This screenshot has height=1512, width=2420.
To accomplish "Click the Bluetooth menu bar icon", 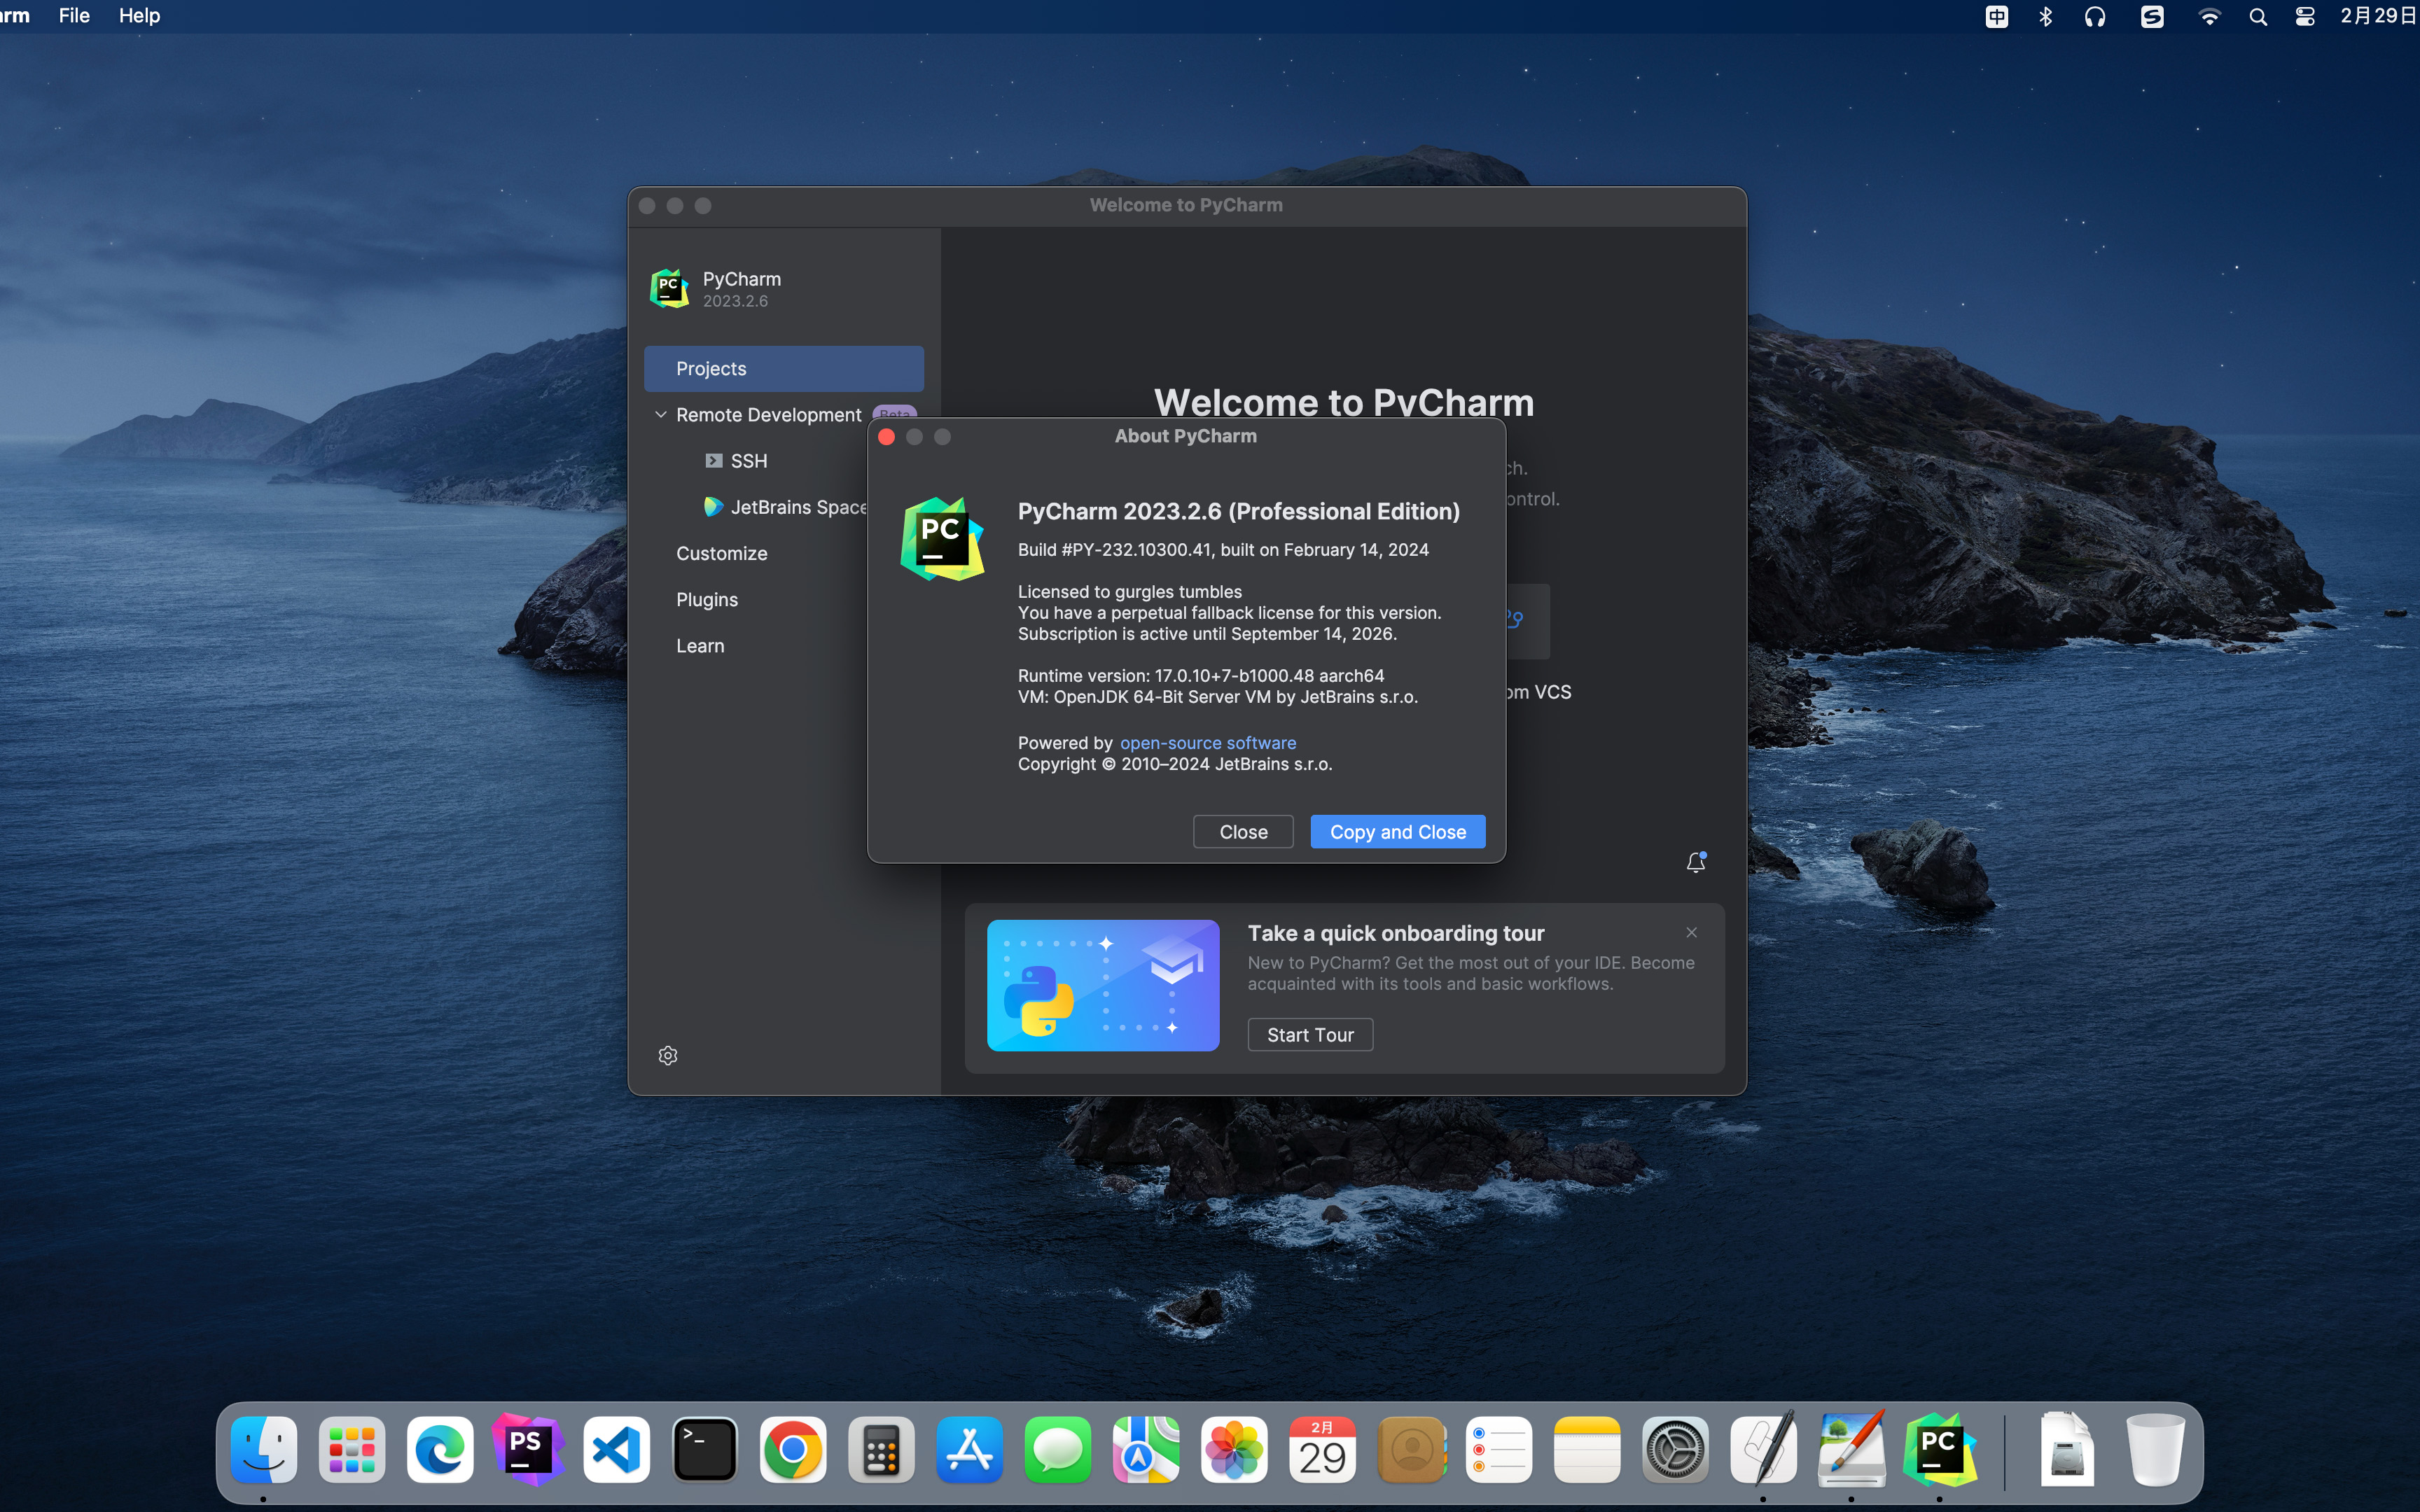I will 2045,16.
